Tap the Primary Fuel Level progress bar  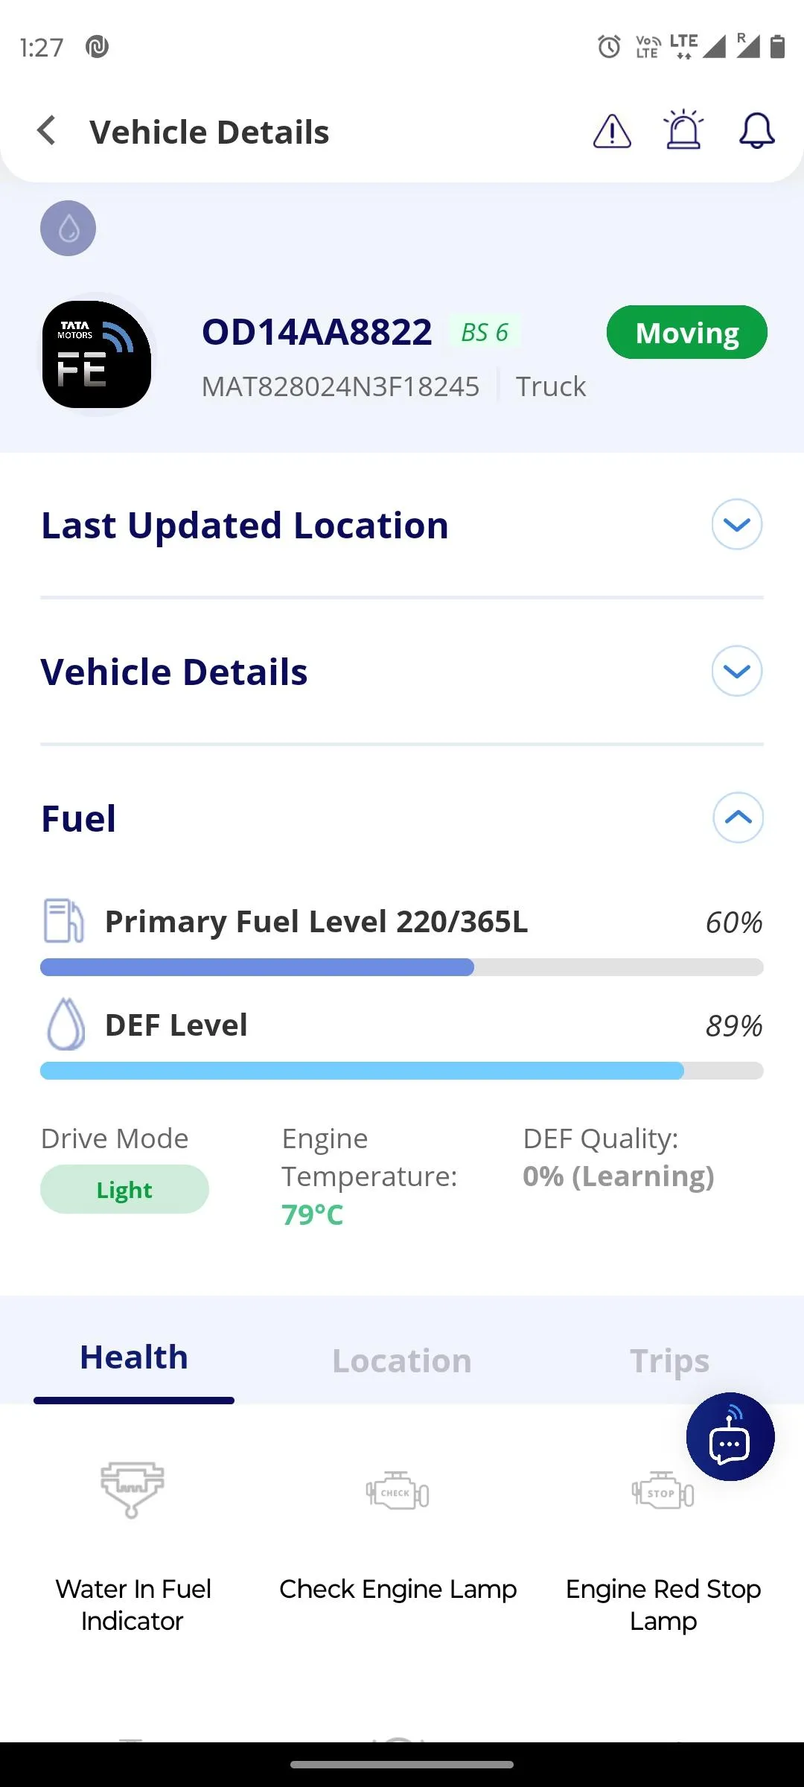(402, 967)
